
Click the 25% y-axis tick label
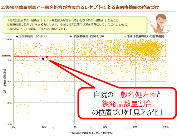coord(9,103)
